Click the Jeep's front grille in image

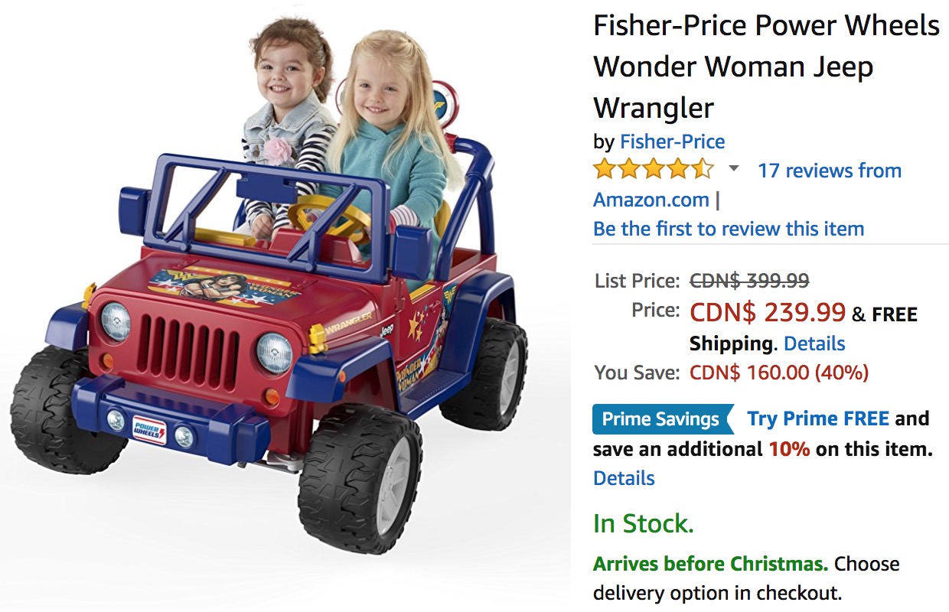(x=188, y=347)
